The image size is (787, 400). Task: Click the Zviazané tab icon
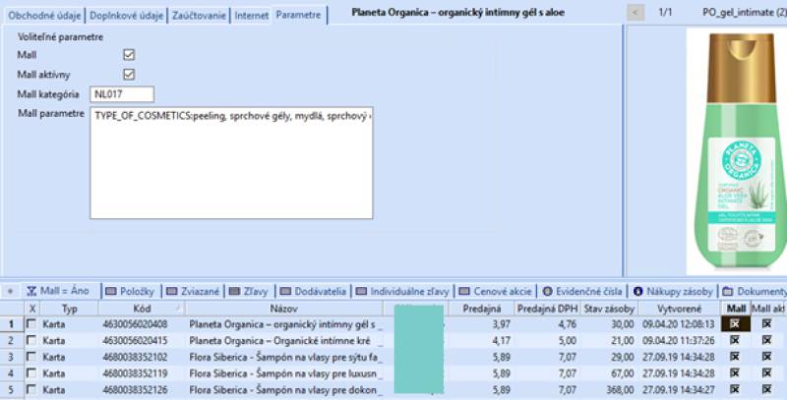[x=172, y=291]
